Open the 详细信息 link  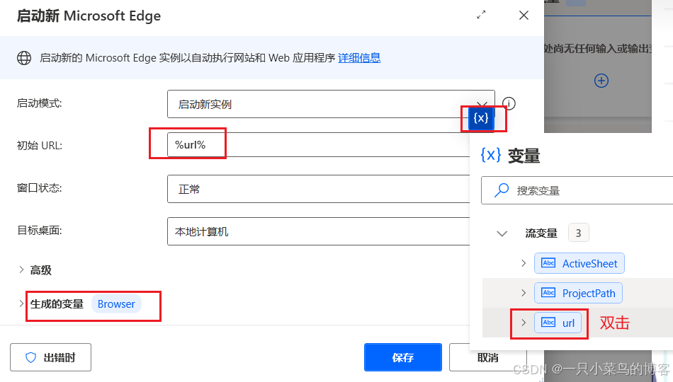(359, 58)
